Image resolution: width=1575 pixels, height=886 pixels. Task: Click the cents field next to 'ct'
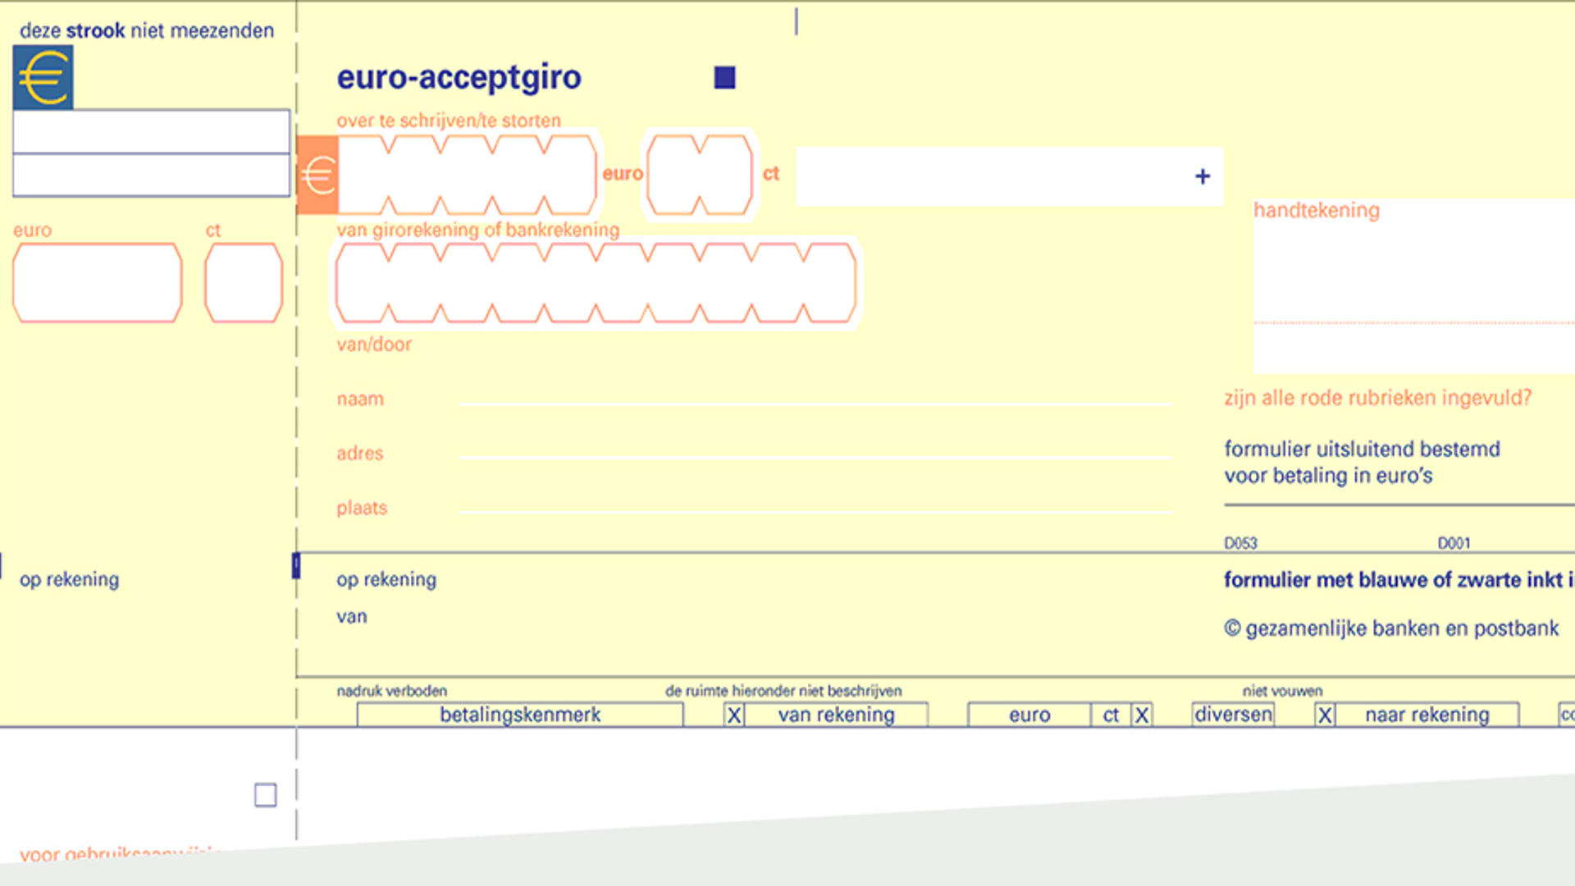coord(700,175)
